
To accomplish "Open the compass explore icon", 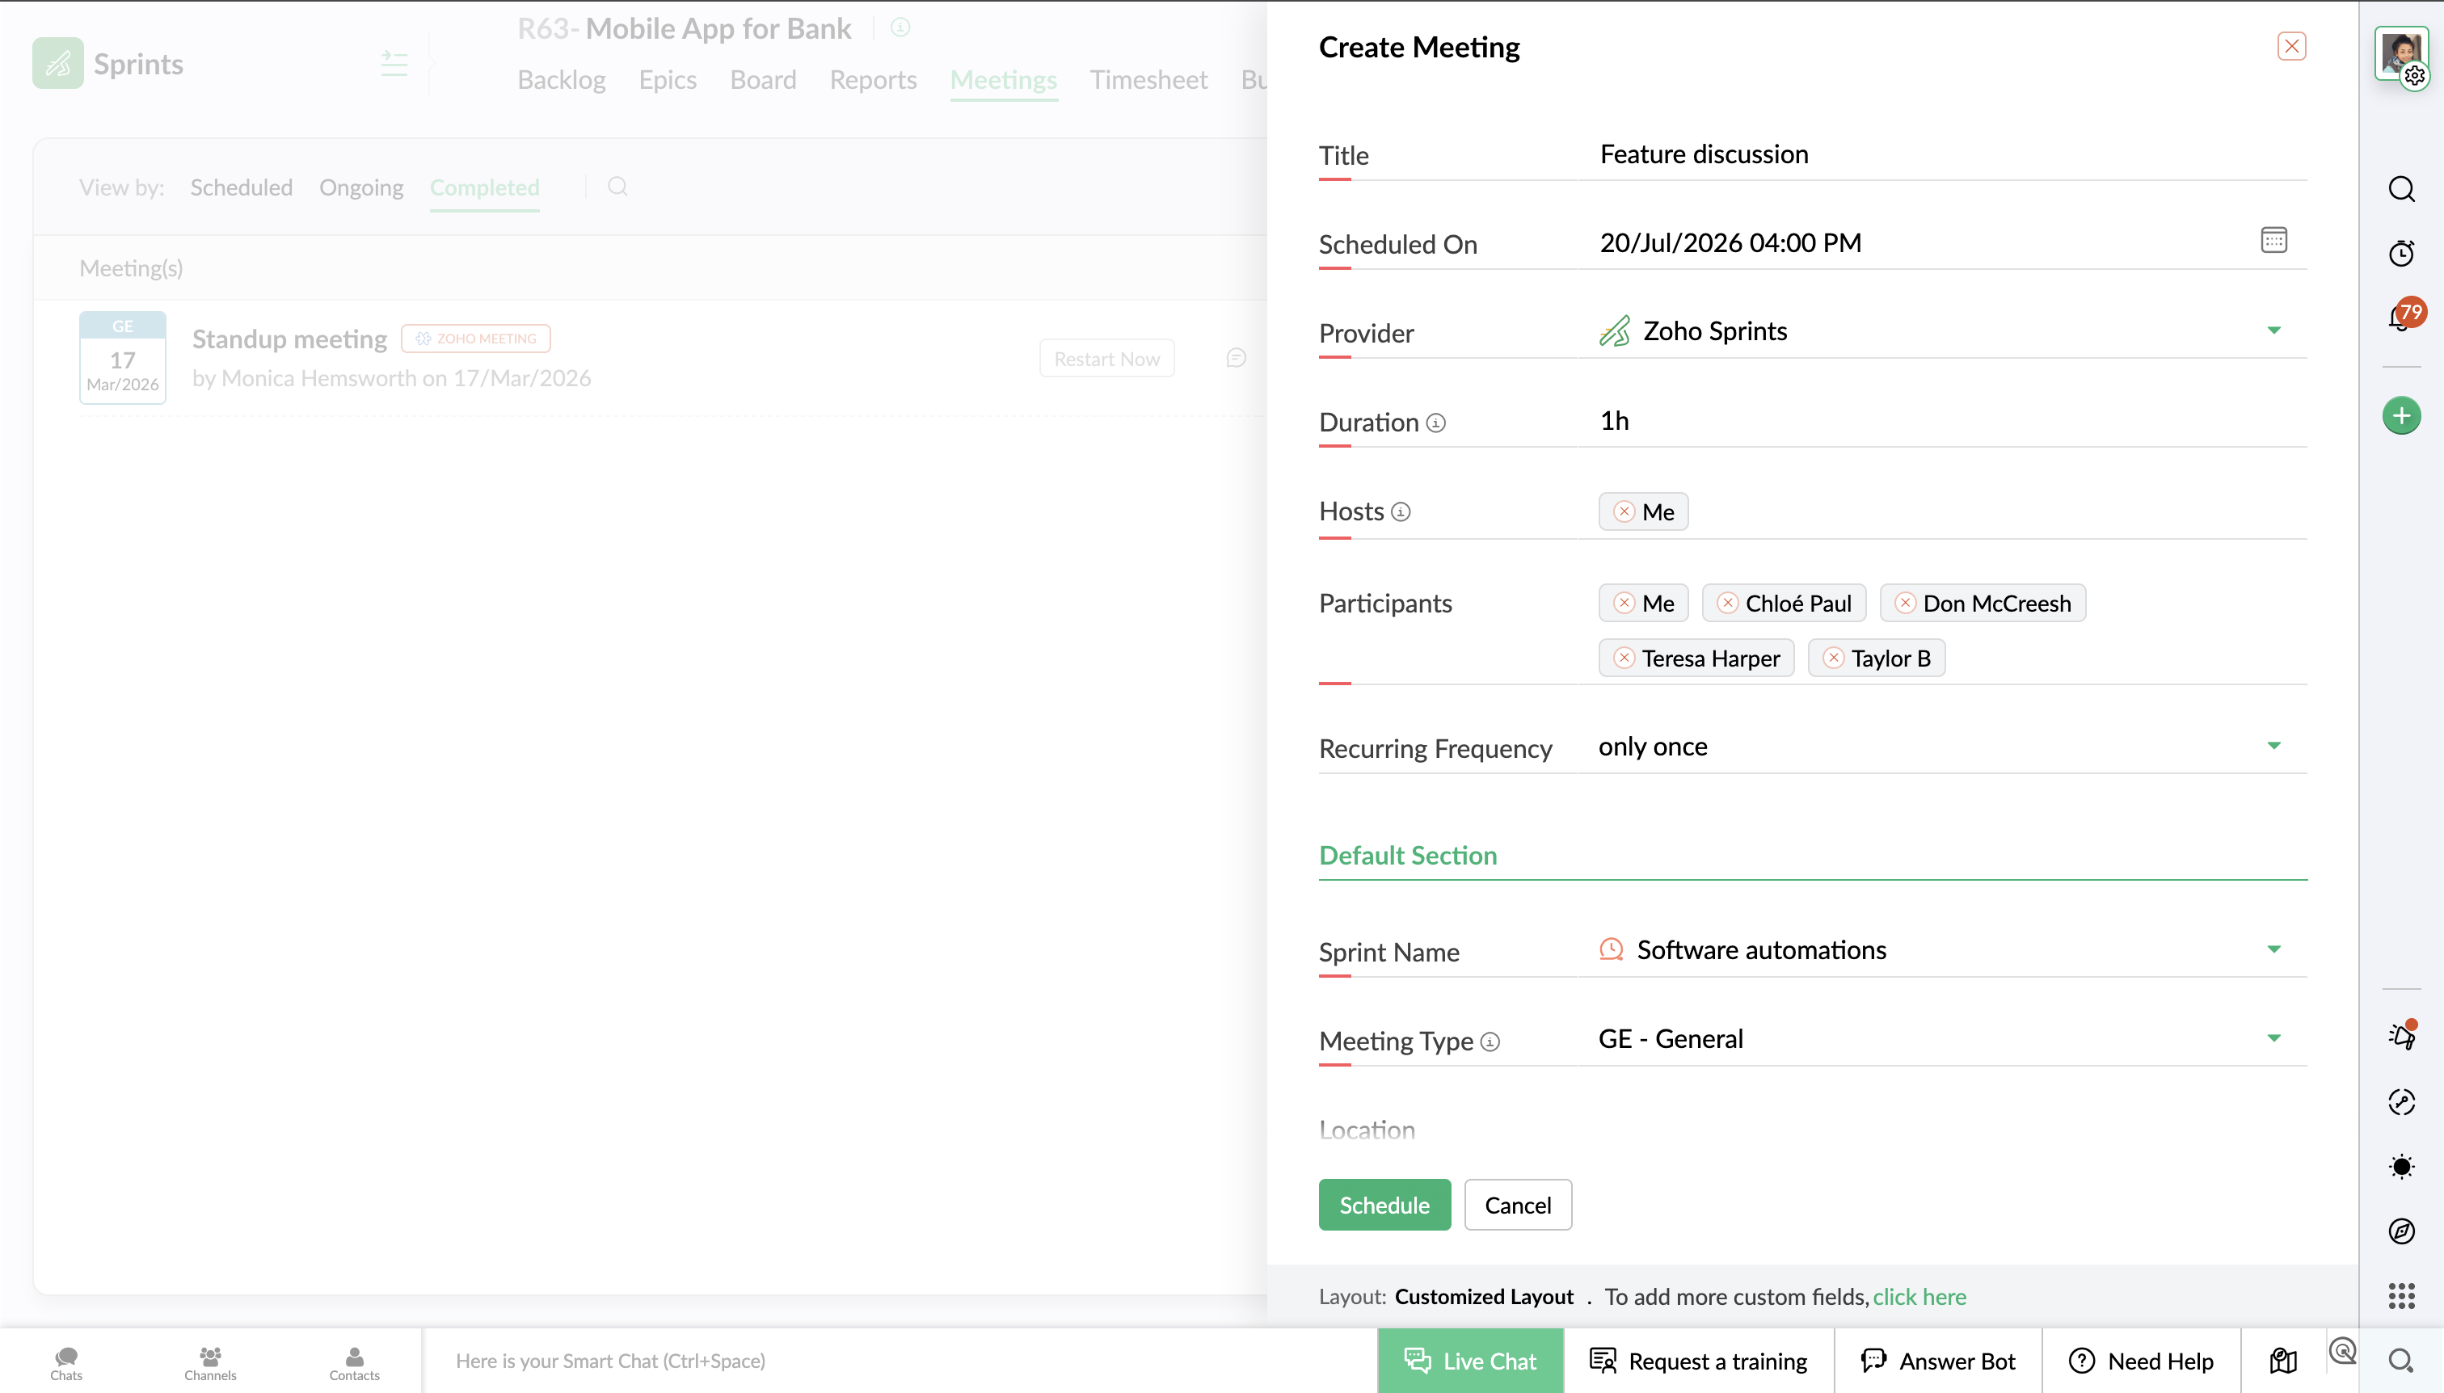I will click(x=2401, y=1231).
